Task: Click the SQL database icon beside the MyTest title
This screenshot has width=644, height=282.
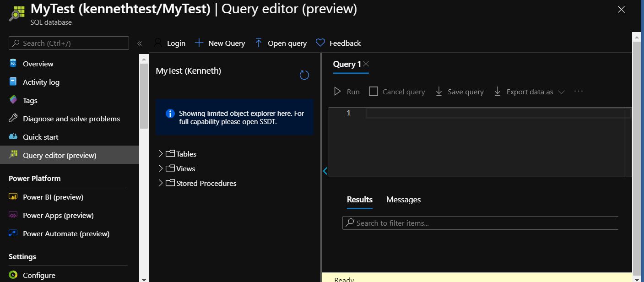Action: 16,13
